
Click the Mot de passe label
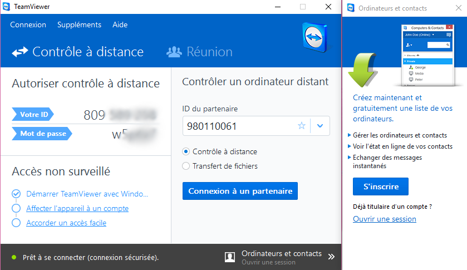coord(42,134)
